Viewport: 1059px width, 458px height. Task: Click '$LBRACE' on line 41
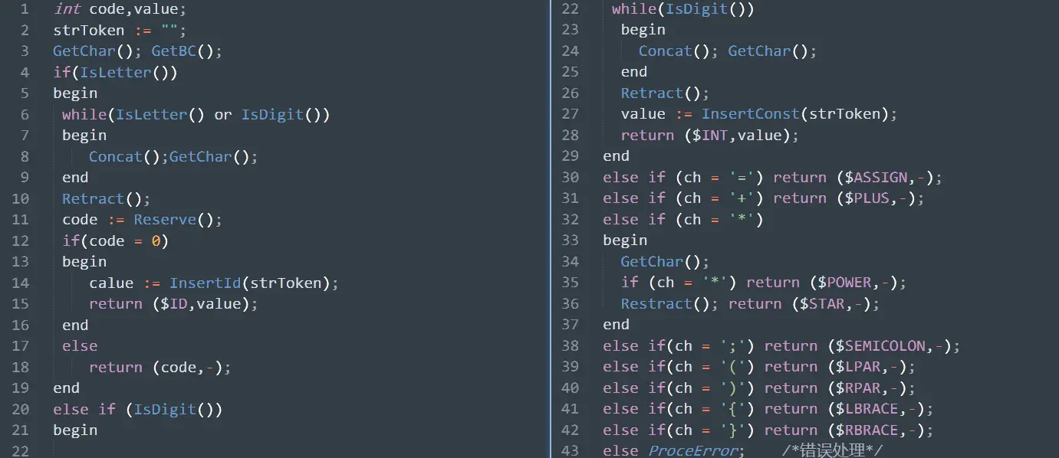pyautogui.click(x=867, y=409)
